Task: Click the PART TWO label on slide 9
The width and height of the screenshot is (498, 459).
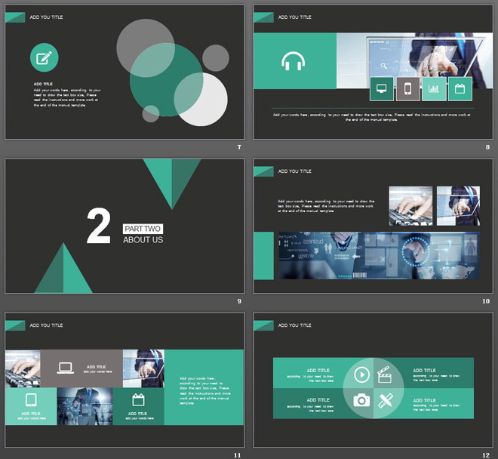Action: click(143, 229)
